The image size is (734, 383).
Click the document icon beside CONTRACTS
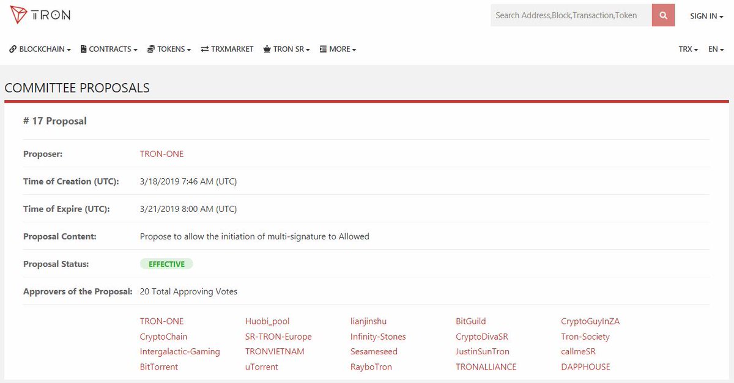click(84, 49)
